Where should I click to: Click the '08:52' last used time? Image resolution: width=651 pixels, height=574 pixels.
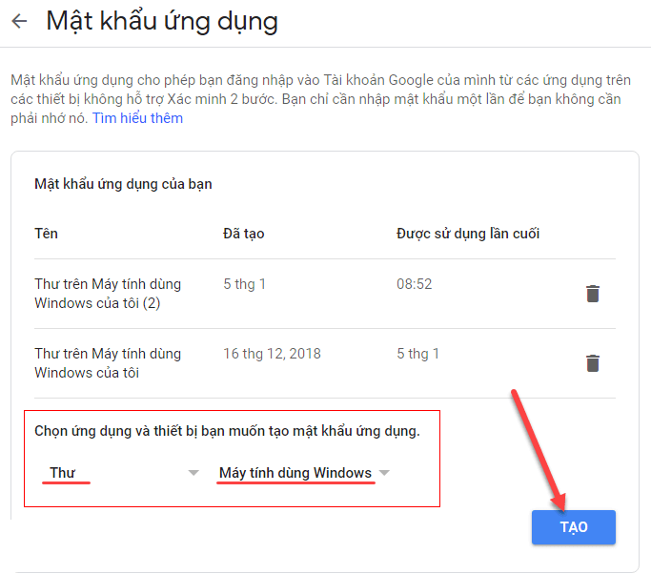pyautogui.click(x=414, y=284)
